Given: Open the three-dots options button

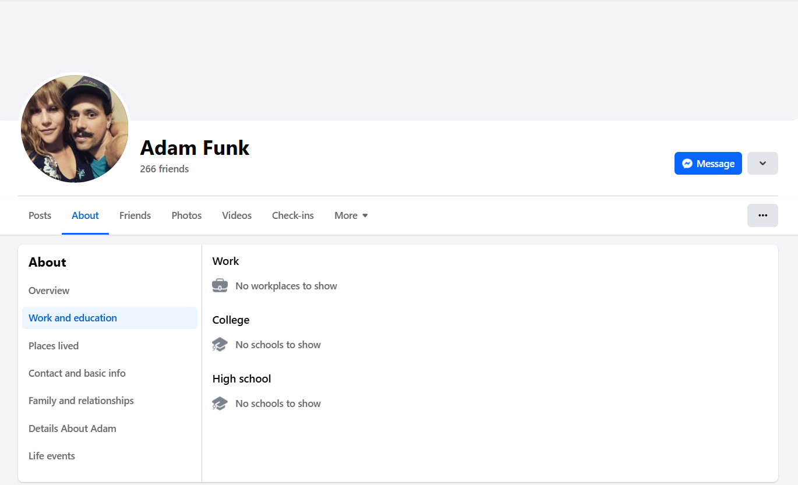Looking at the screenshot, I should (762, 215).
